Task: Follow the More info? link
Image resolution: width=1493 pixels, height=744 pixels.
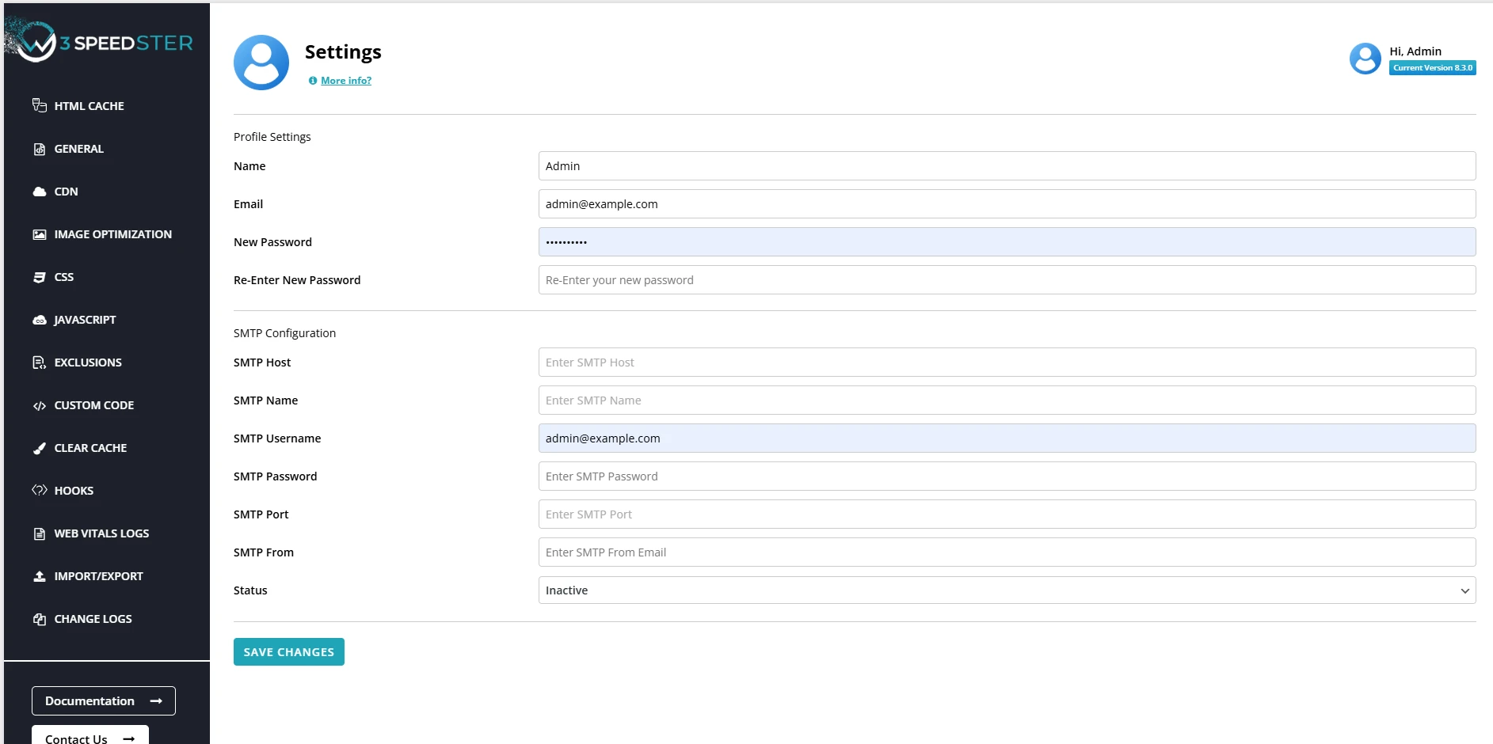Action: click(x=346, y=81)
